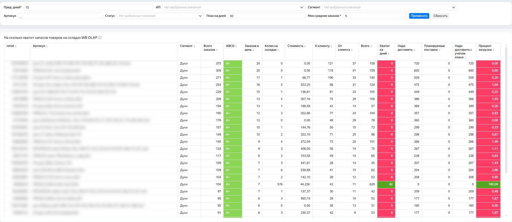The height and width of the screenshot is (222, 512).
Task: Click the stock quantity cell 576
Action: (x=274, y=184)
